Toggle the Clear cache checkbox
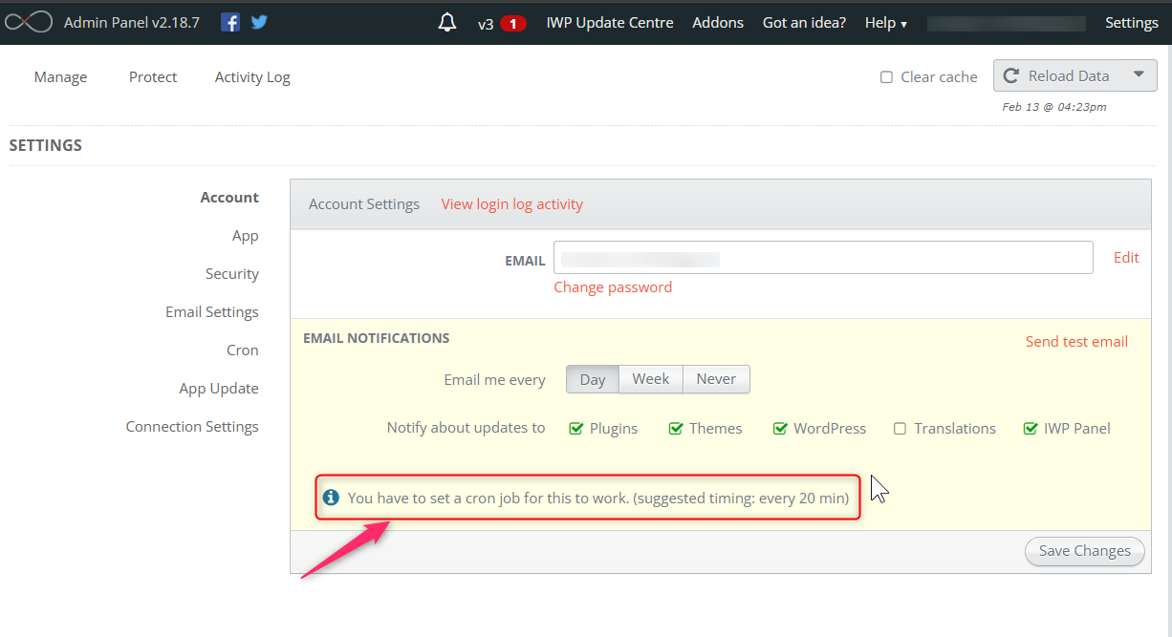This screenshot has height=637, width=1172. pos(886,77)
